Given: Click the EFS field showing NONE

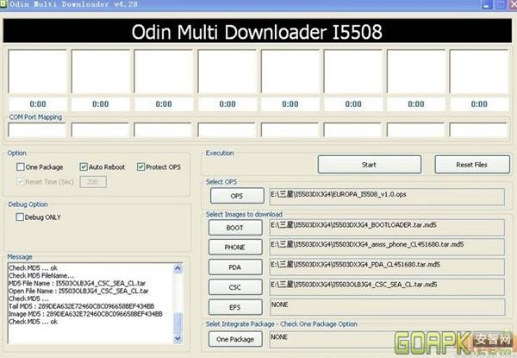Looking at the screenshot, I should pyautogui.click(x=387, y=307).
